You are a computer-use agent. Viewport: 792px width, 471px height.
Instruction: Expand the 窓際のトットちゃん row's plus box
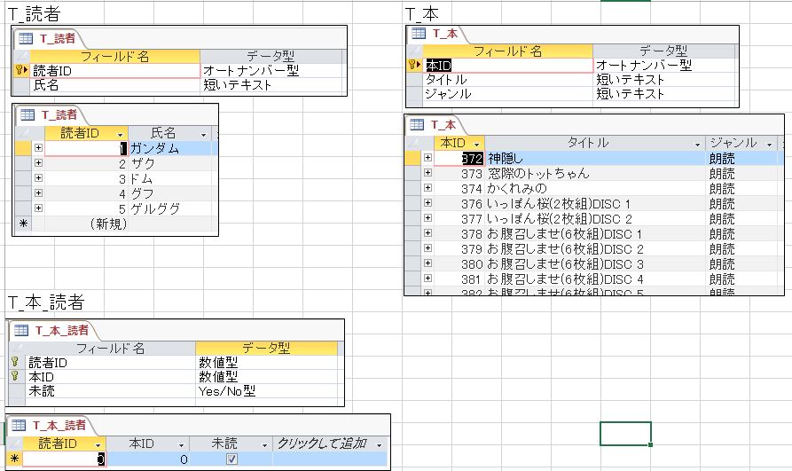[427, 173]
